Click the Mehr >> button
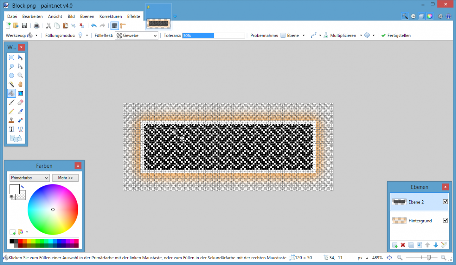456x265 pixels. pyautogui.click(x=65, y=178)
